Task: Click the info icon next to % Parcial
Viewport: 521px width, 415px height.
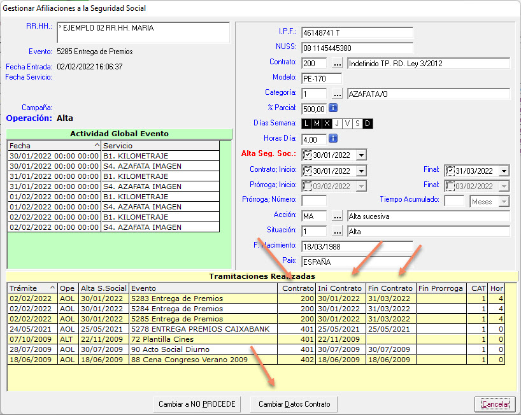Action: coord(333,108)
